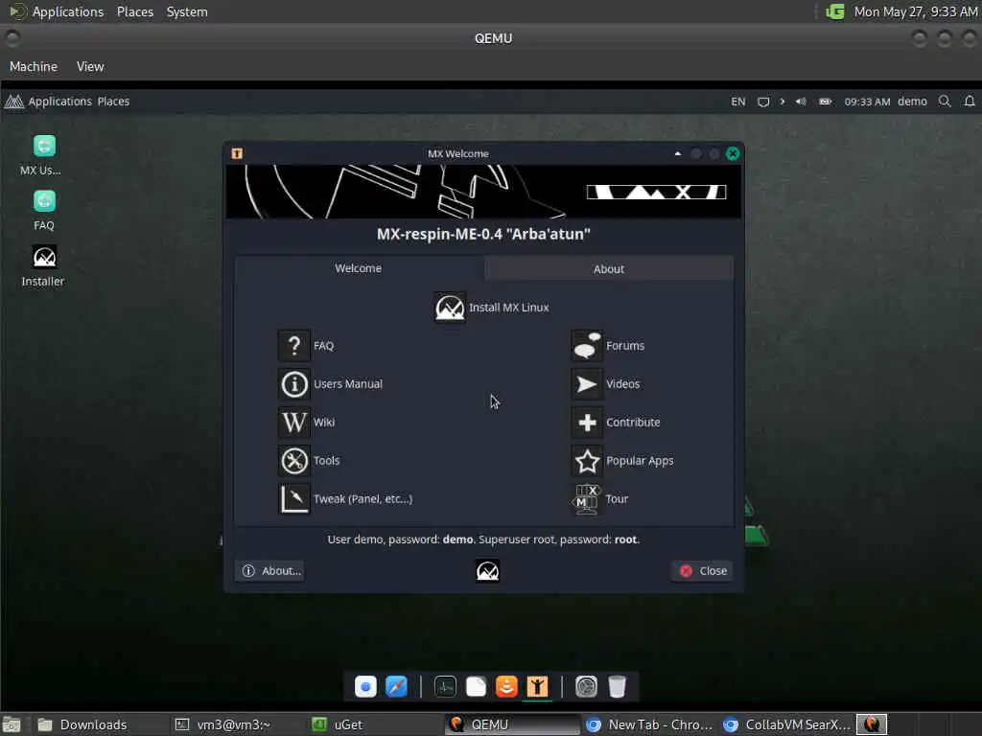The height and width of the screenshot is (736, 982).
Task: Open the blue-dot app in guest dock
Action: (365, 686)
